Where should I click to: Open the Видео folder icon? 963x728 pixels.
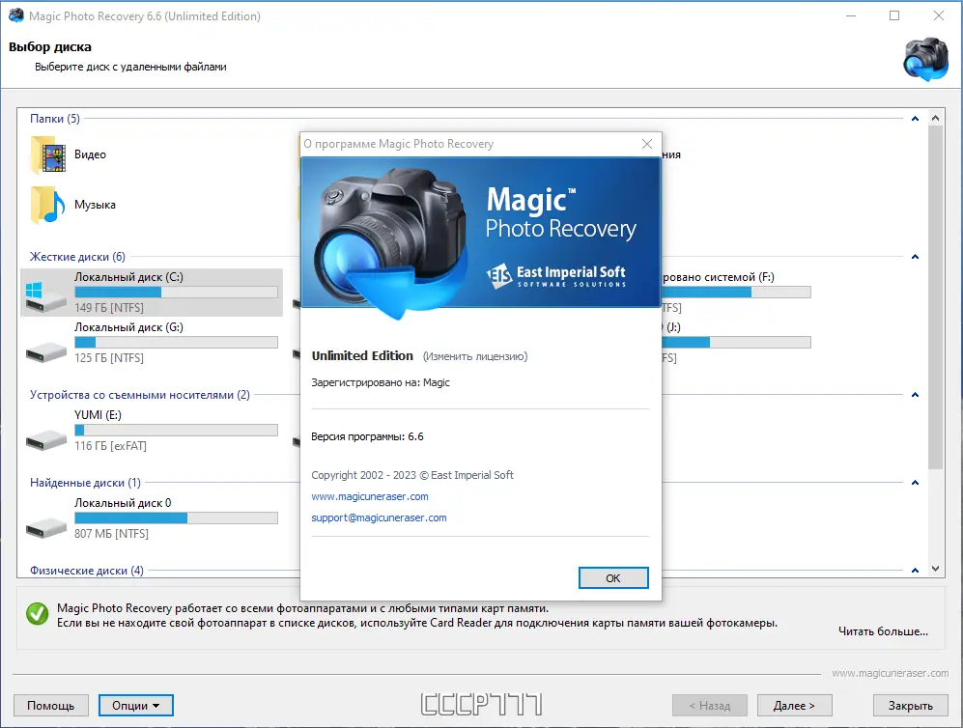pos(48,155)
